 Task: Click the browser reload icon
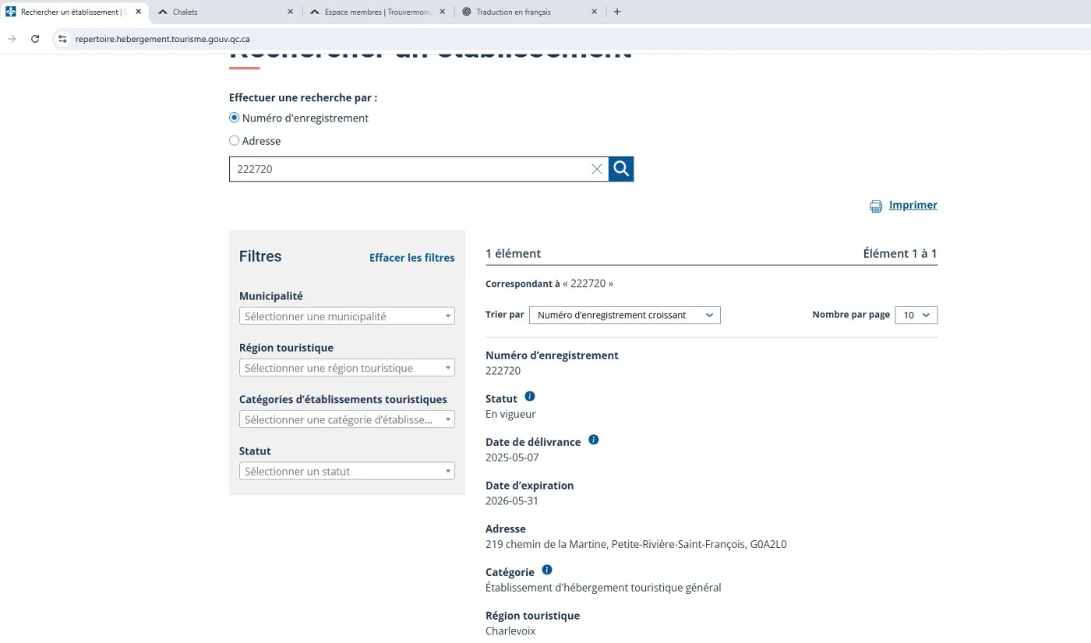tap(35, 39)
